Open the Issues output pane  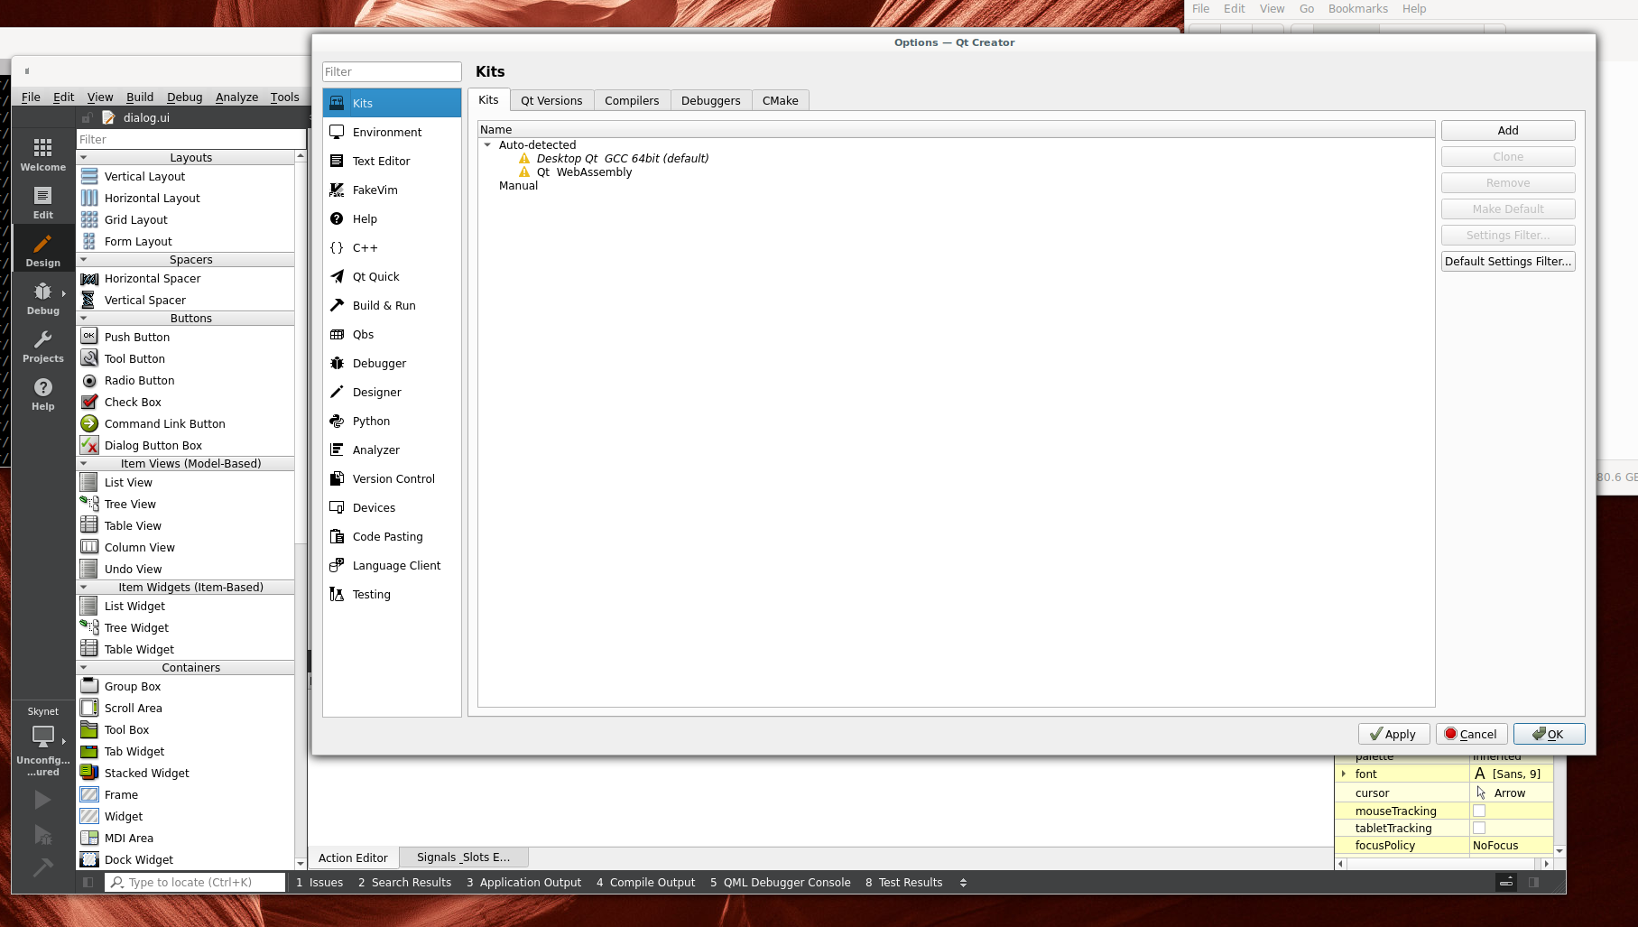coord(319,883)
